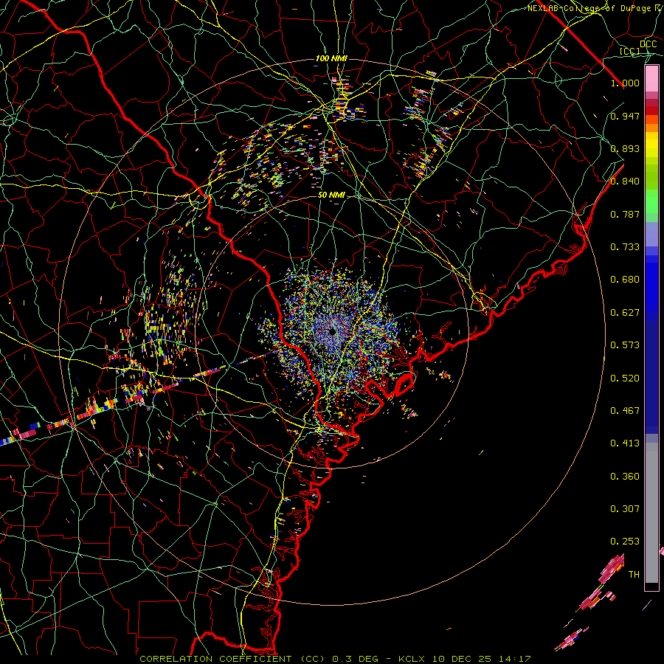Click the 100 NMI range ring label
The height and width of the screenshot is (664, 664).
pos(331,58)
